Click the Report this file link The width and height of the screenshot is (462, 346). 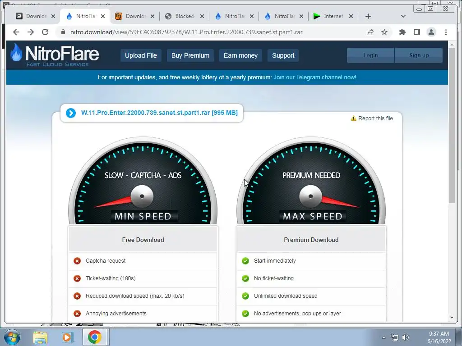coord(375,118)
